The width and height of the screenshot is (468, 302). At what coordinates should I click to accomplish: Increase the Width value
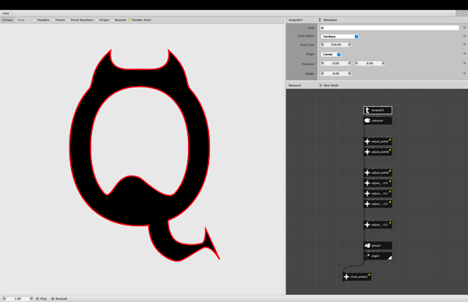pyautogui.click(x=349, y=73)
